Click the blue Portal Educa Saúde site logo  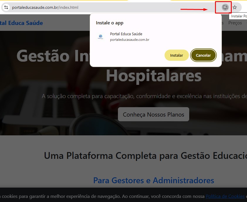22,23
